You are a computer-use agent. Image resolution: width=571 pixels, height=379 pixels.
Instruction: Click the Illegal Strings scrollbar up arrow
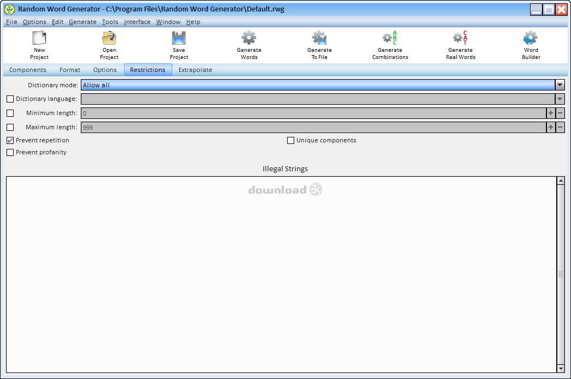click(x=561, y=181)
